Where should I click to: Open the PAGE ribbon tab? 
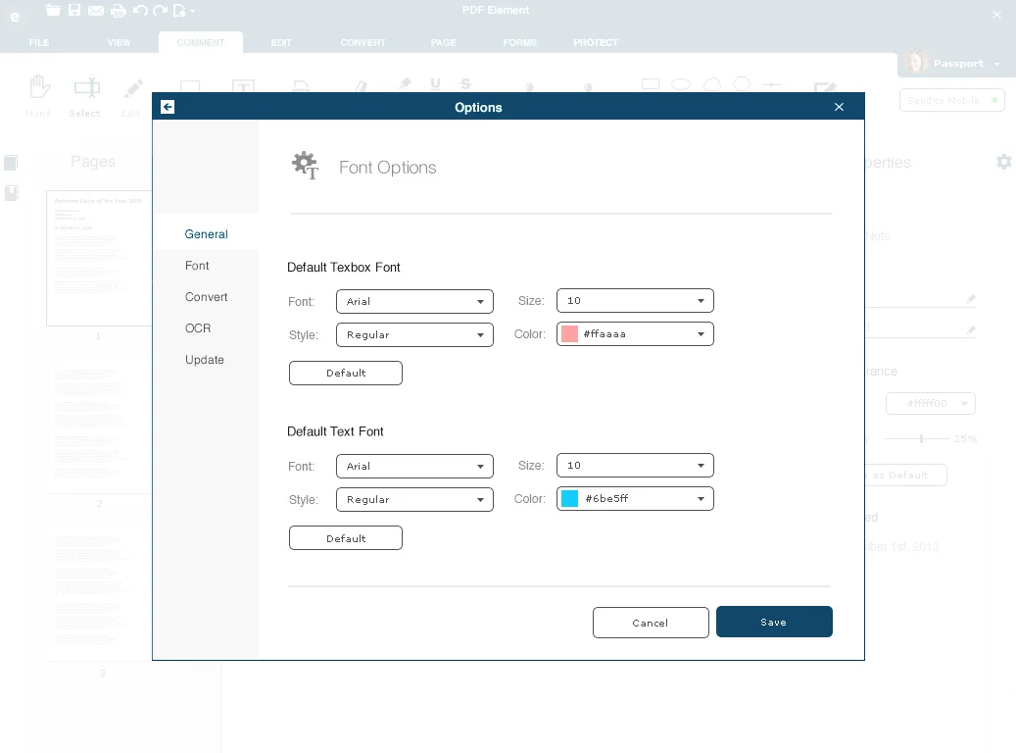pyautogui.click(x=443, y=43)
